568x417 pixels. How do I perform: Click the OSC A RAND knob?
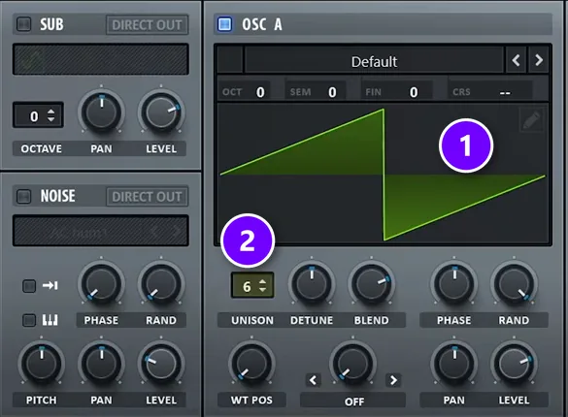[x=514, y=283]
